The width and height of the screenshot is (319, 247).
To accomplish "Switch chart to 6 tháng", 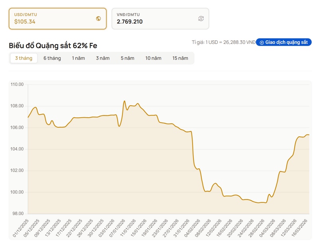I will click(52, 58).
